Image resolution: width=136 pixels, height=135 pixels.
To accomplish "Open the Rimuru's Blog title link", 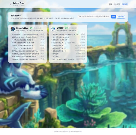I will [x=22, y=28].
